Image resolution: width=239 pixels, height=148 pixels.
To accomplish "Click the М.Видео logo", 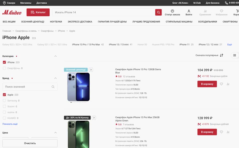I will point(12,12).
